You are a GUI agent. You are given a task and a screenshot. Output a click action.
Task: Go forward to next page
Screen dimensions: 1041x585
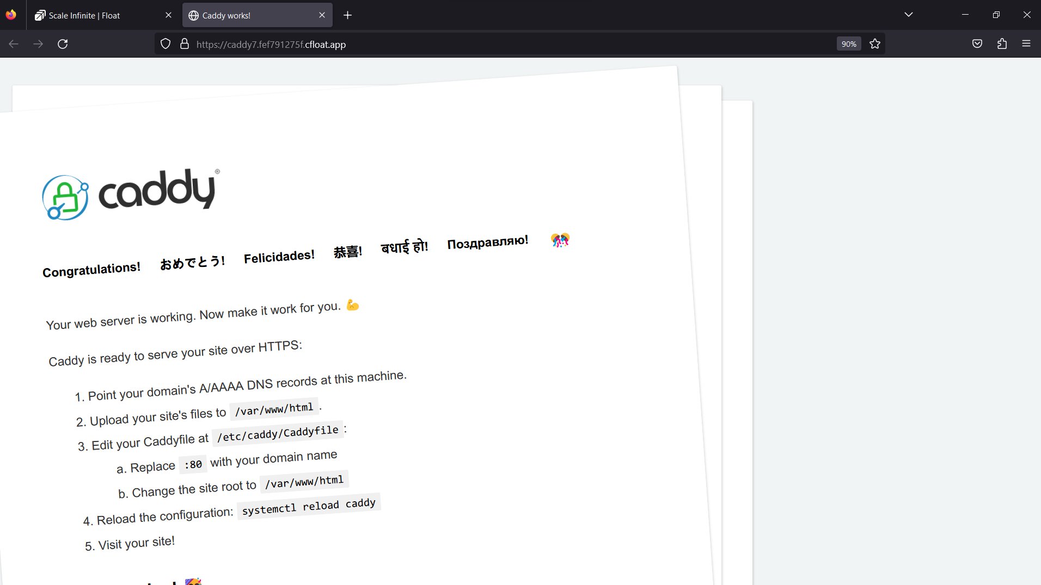tap(38, 44)
